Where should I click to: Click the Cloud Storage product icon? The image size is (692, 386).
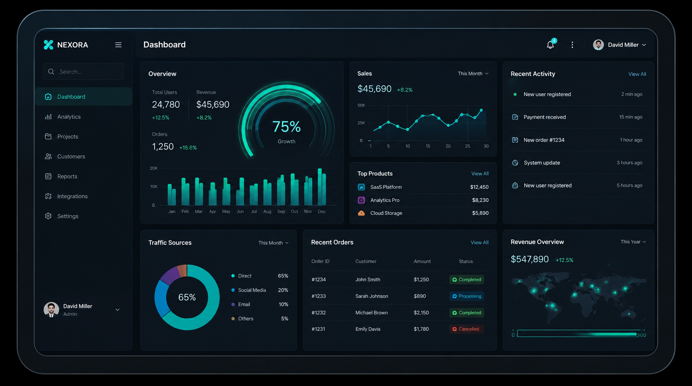[361, 213]
